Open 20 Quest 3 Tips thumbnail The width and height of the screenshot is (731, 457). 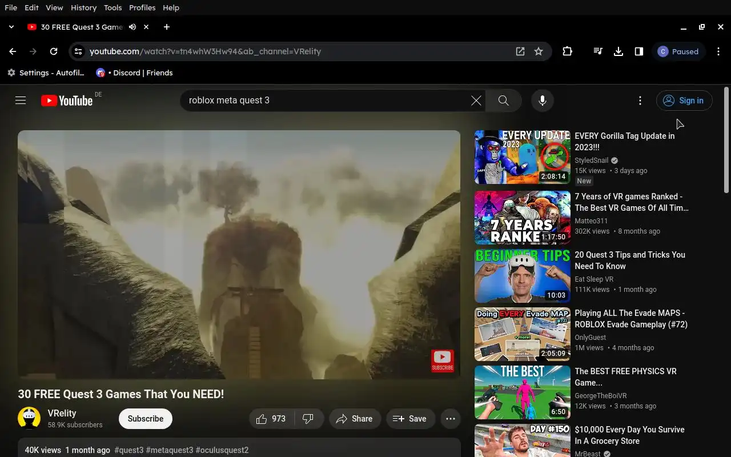click(523, 276)
